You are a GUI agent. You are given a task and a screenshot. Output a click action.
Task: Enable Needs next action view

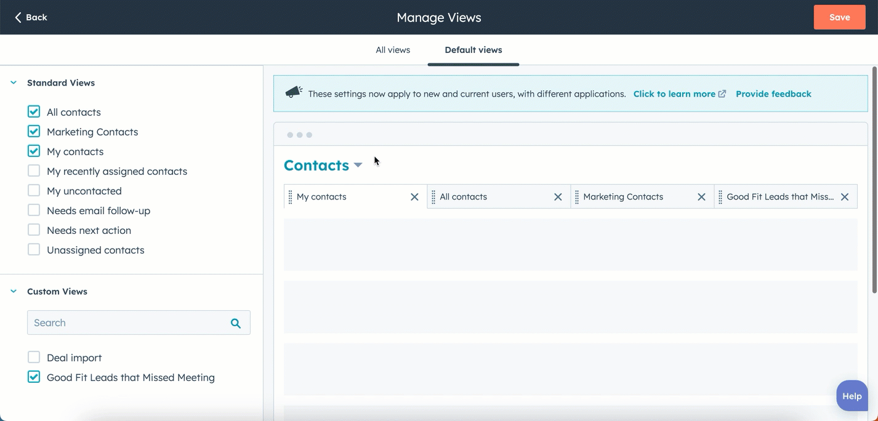tap(34, 230)
